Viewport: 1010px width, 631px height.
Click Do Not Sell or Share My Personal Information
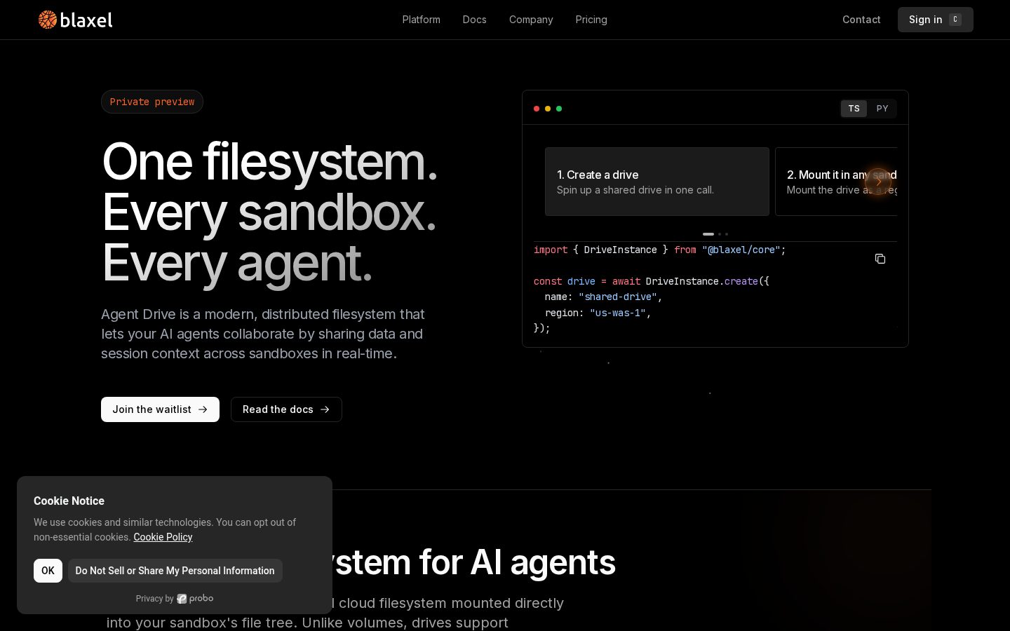(x=175, y=571)
